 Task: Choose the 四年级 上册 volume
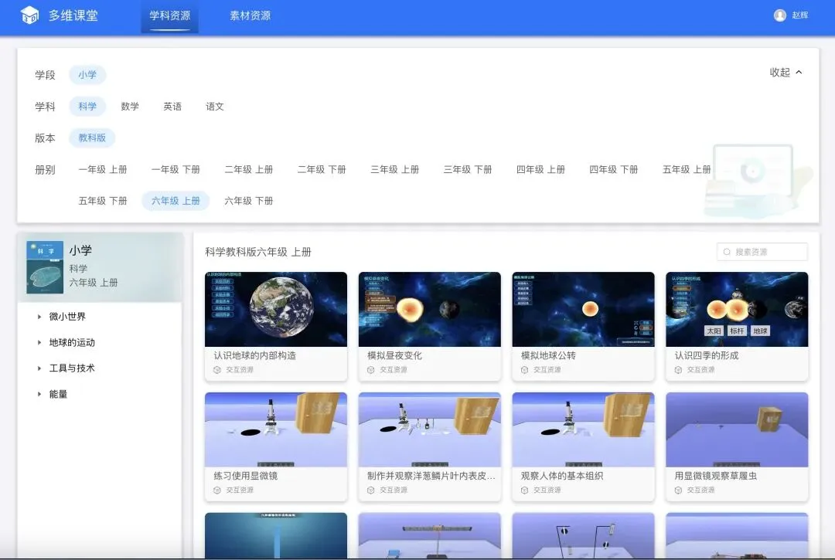click(x=540, y=170)
